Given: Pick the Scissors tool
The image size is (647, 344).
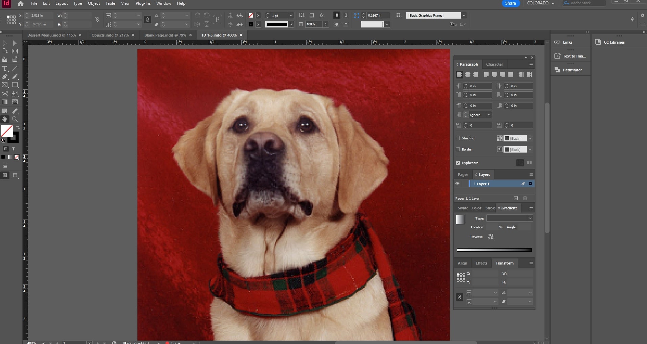Looking at the screenshot, I should (5, 94).
